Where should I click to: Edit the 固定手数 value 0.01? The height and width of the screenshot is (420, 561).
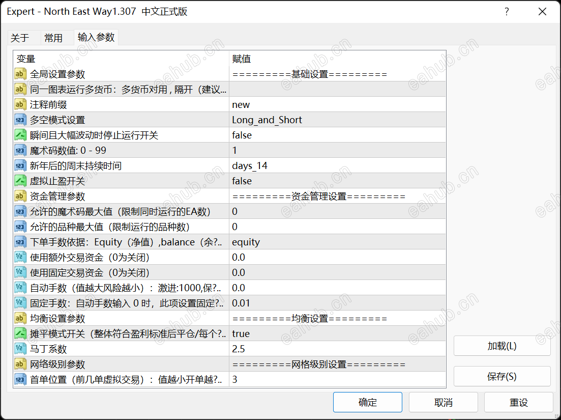tap(337, 303)
